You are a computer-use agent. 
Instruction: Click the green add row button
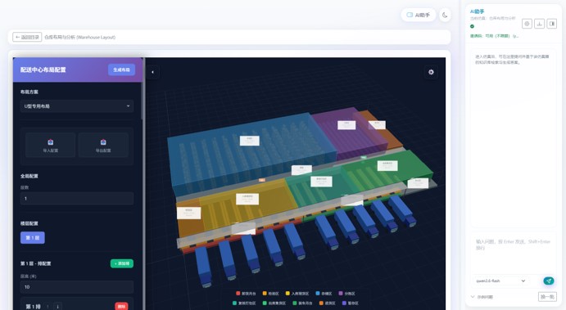[122, 263]
